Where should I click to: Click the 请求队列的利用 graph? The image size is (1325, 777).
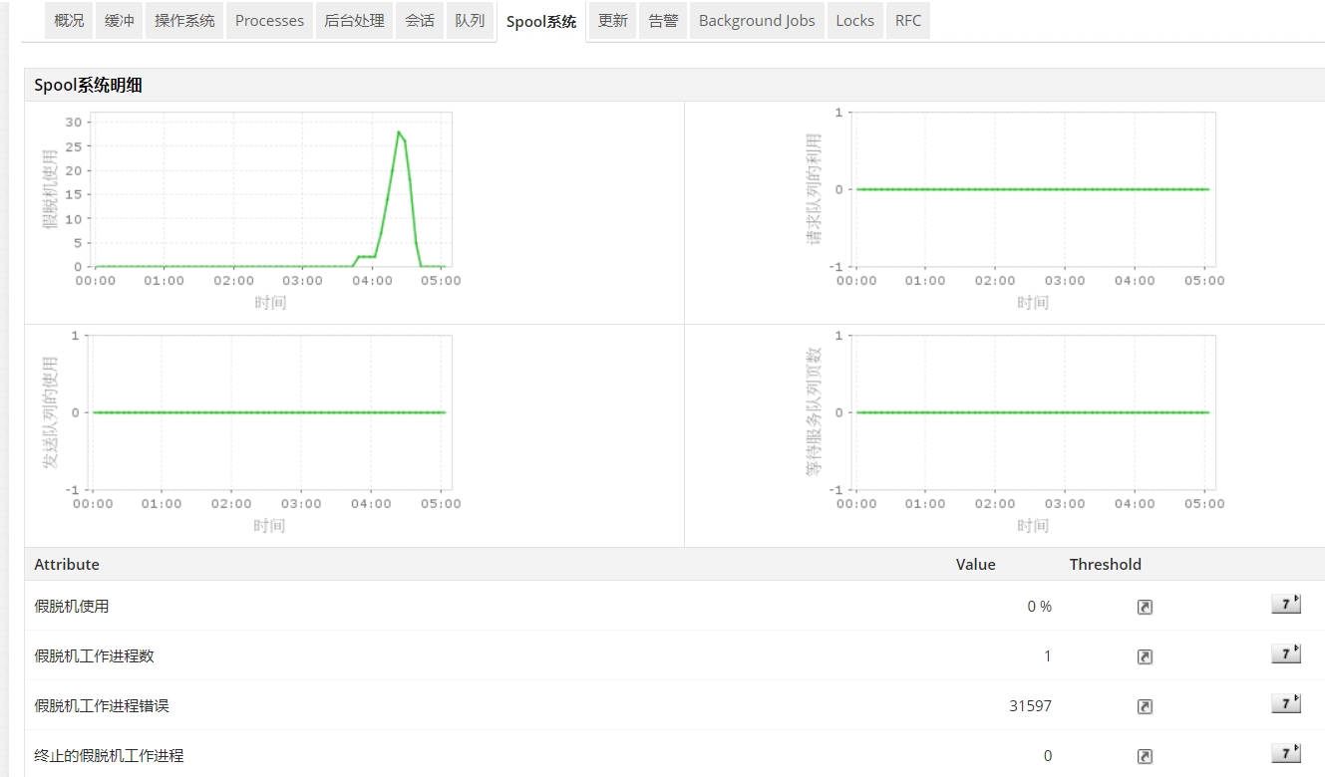coord(1033,189)
